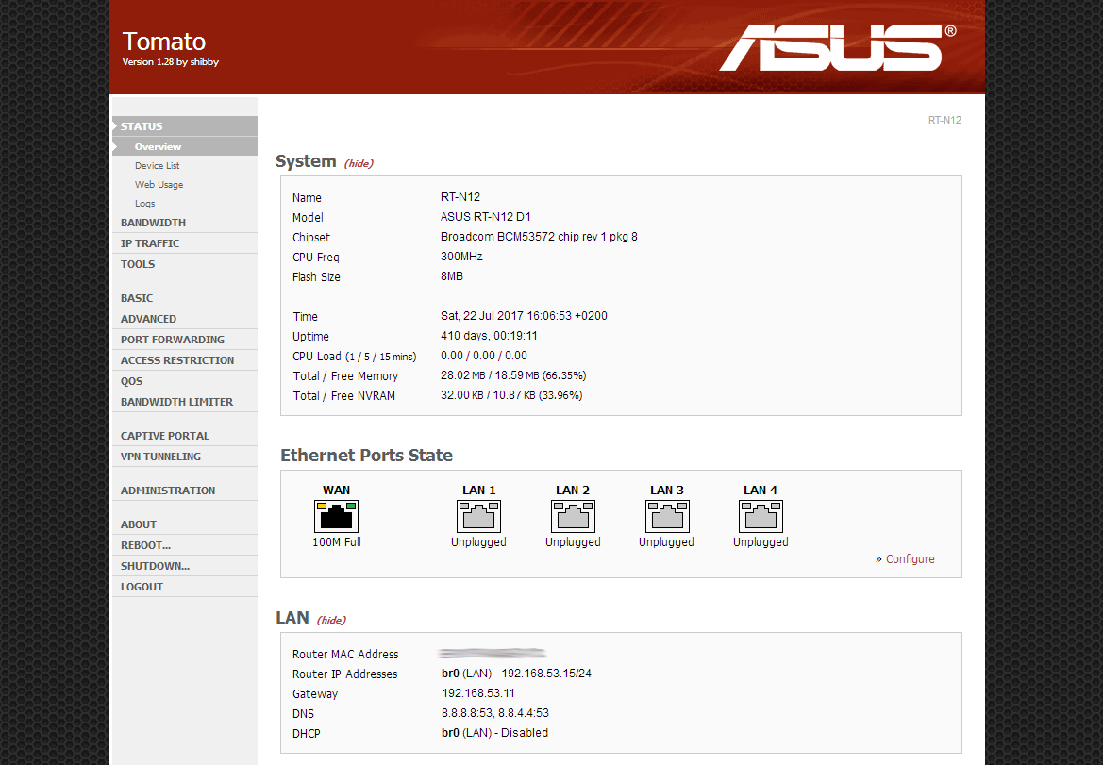Viewport: 1103px width, 765px height.
Task: Open the Tools menu
Action: tap(185, 264)
